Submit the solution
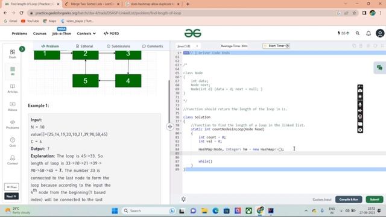Image resolution: width=386 pixels, height=217 pixels. [375, 200]
